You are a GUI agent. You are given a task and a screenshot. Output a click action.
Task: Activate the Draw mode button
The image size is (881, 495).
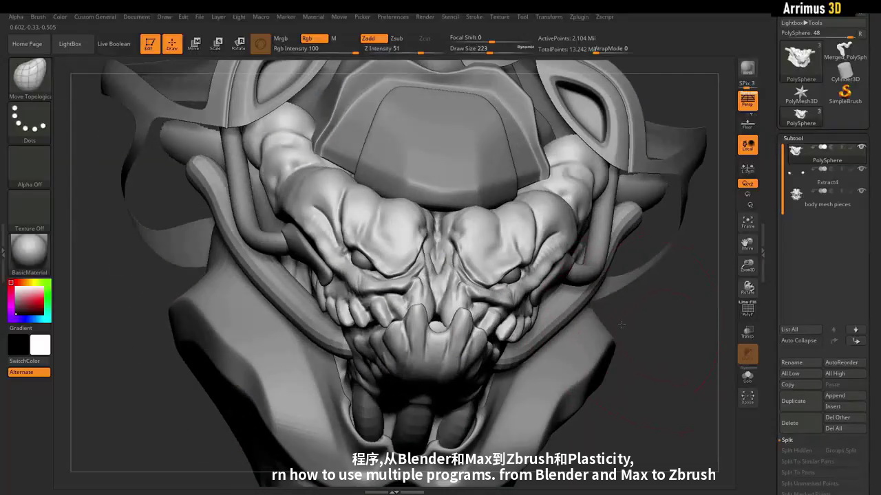[172, 44]
